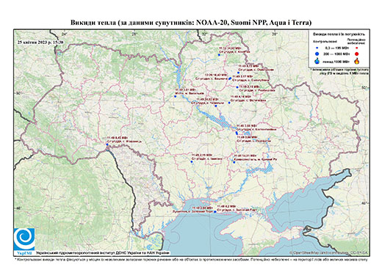Click the small red dot in legend
382x270 pixels.
point(357,48)
